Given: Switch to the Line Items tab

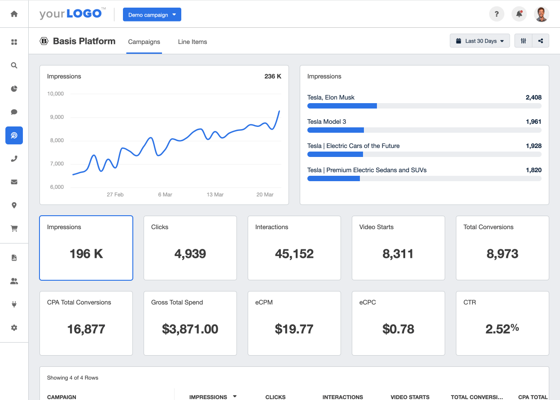Looking at the screenshot, I should point(192,42).
